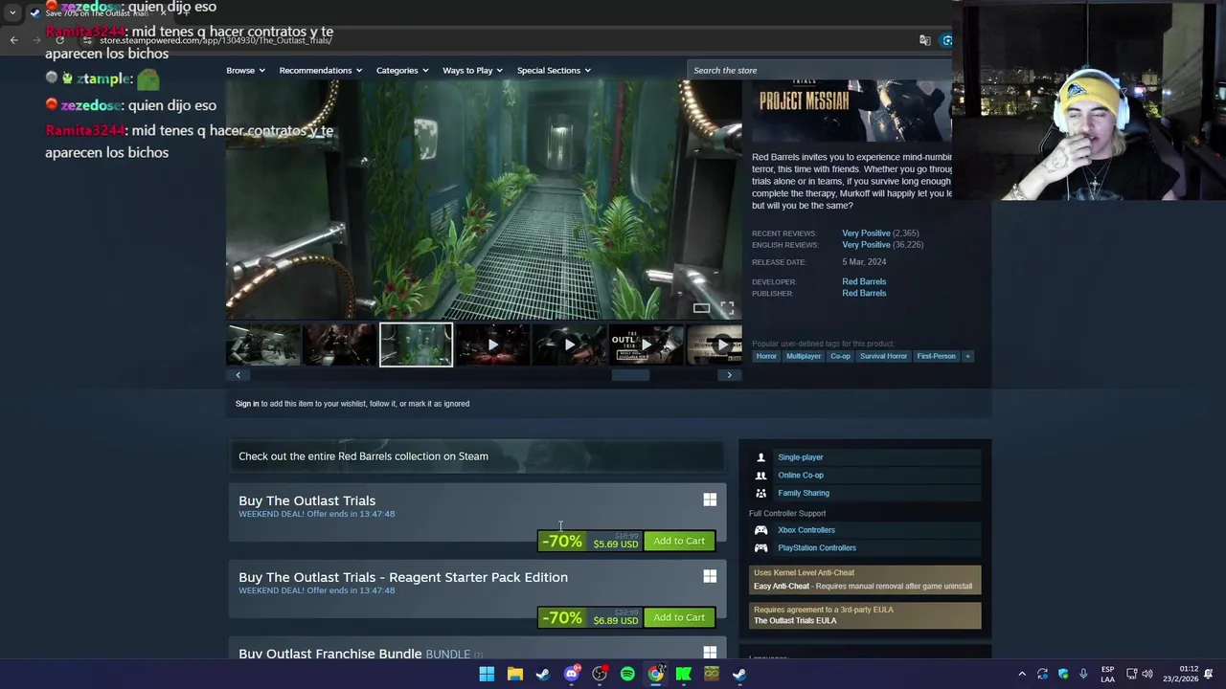This screenshot has height=689, width=1226.
Task: Open the taskbar volume control
Action: [1147, 674]
